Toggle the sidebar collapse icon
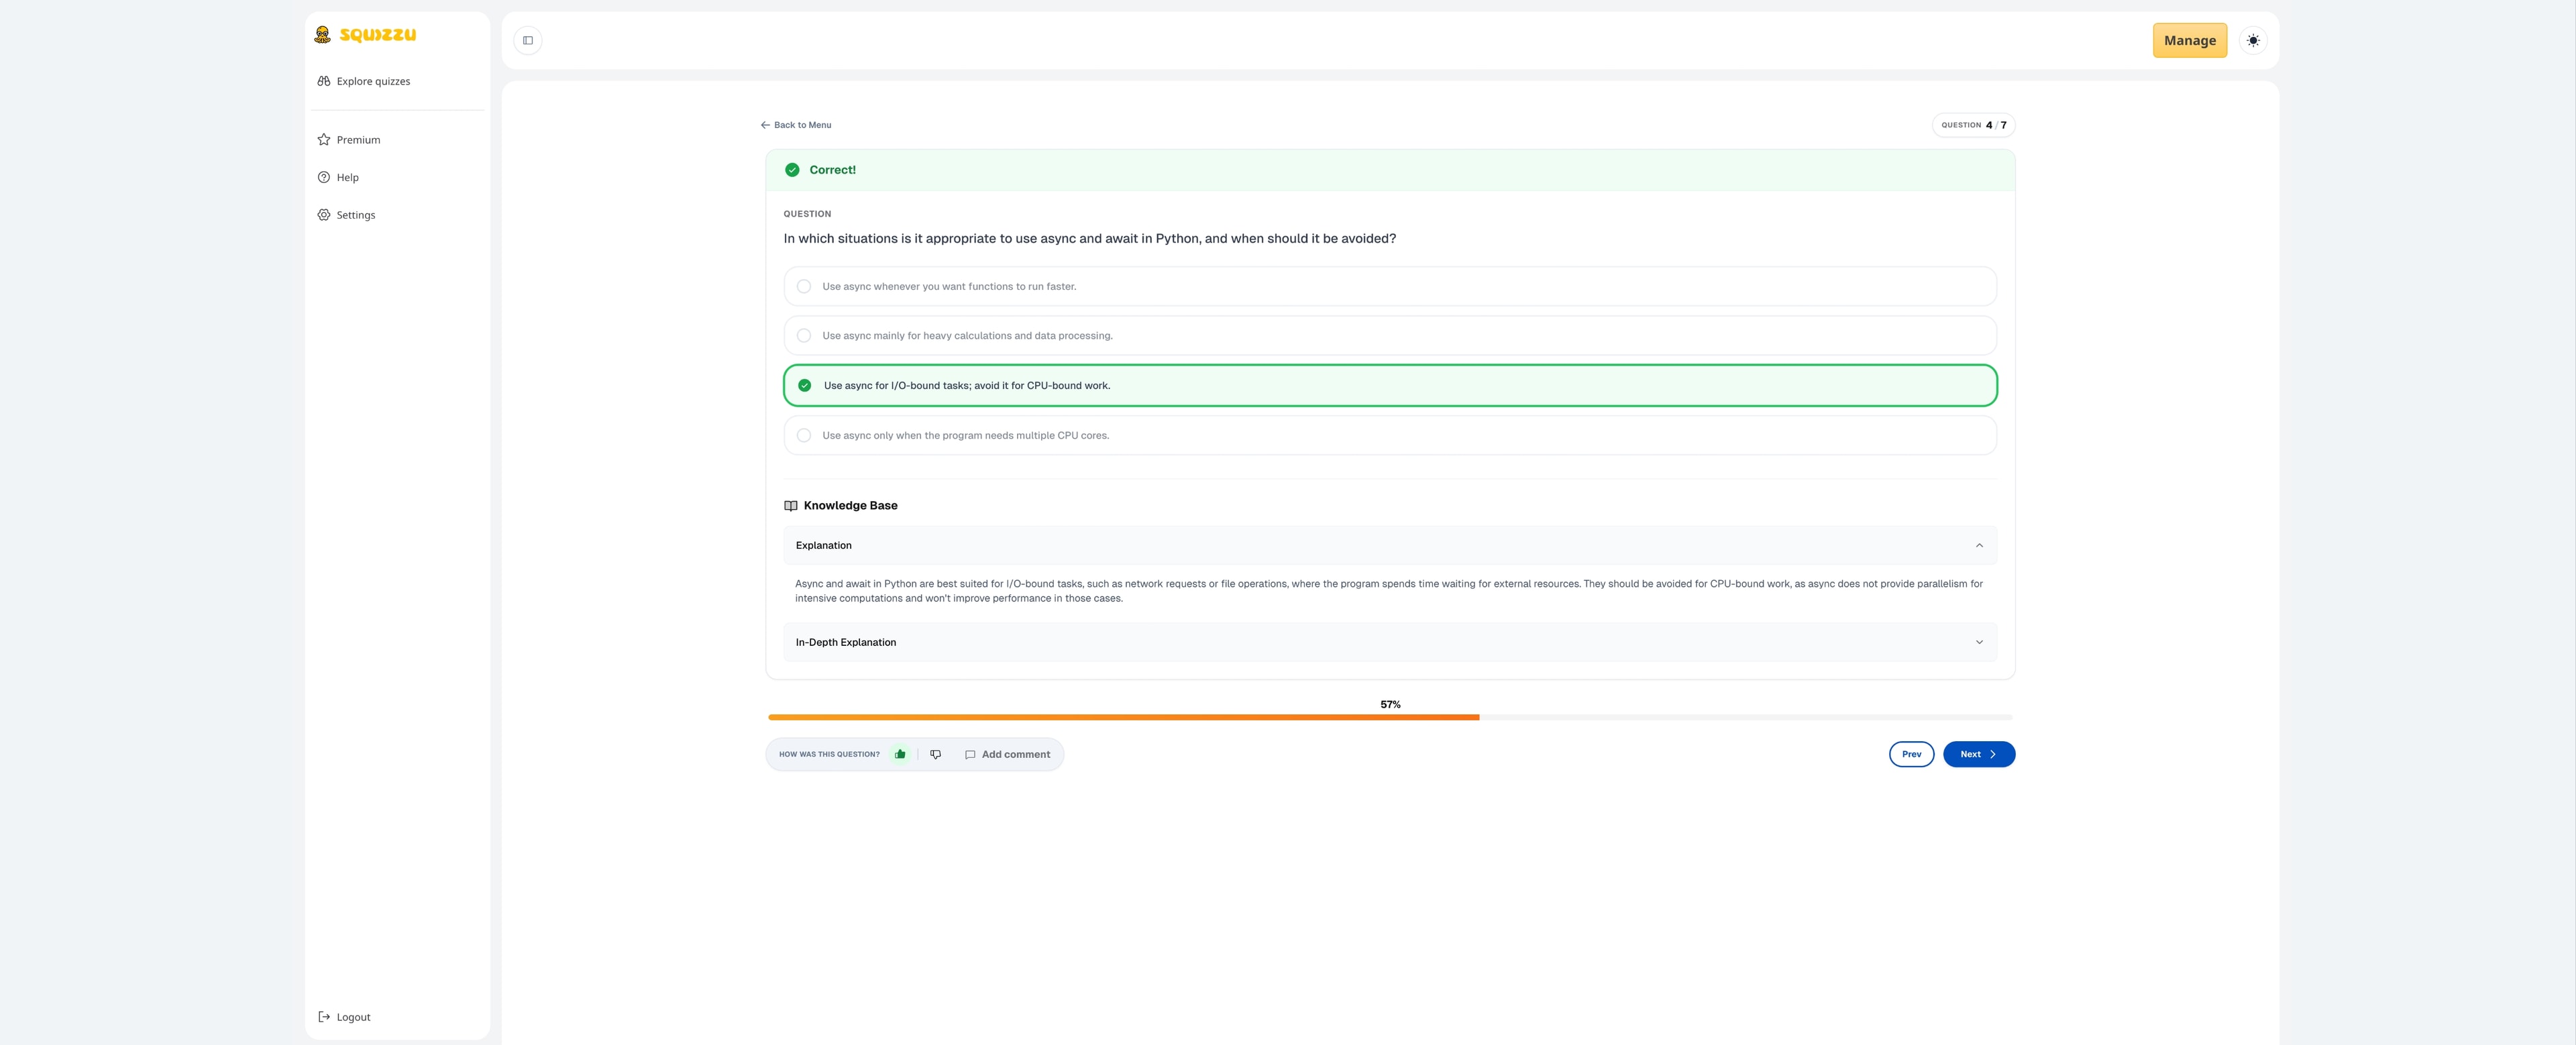The width and height of the screenshot is (2576, 1045). [528, 41]
